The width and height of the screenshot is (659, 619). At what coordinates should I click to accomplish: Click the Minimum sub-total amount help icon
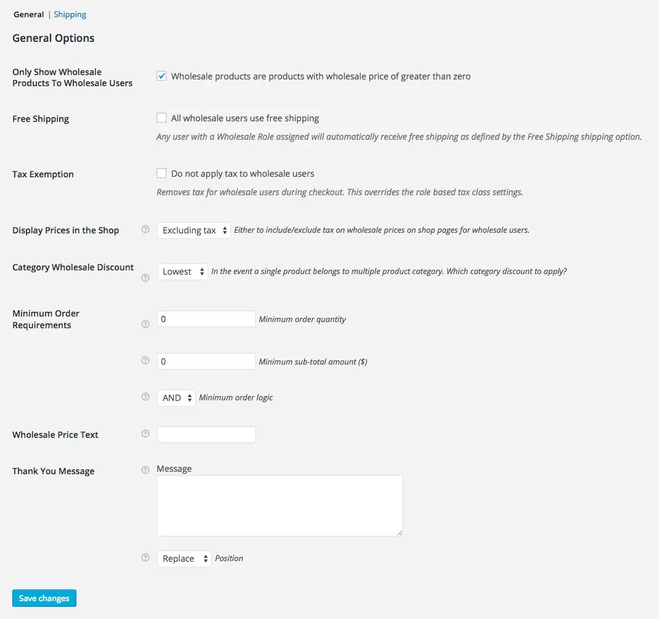coord(145,360)
